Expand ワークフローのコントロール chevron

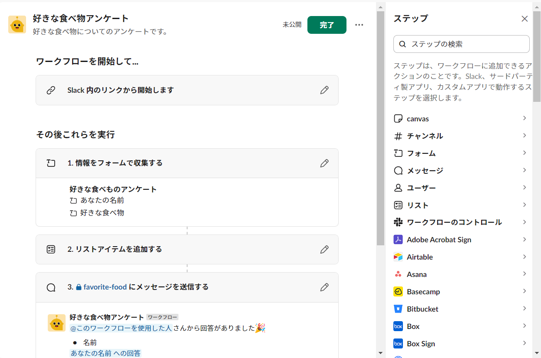pyautogui.click(x=525, y=222)
